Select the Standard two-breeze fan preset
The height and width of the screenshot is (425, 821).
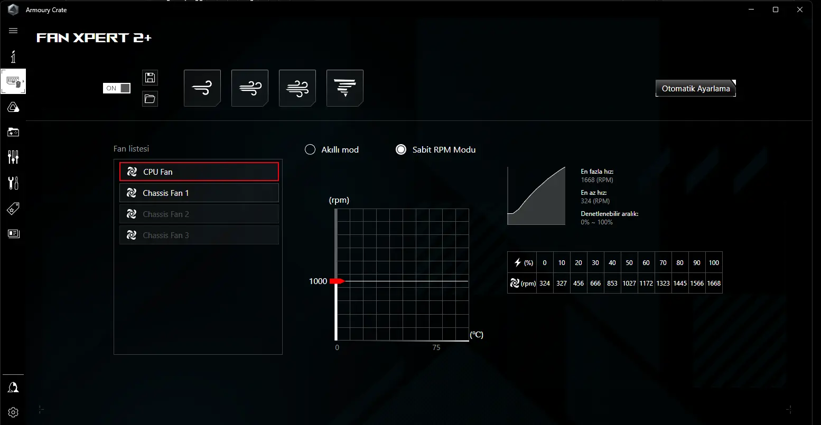pos(250,88)
